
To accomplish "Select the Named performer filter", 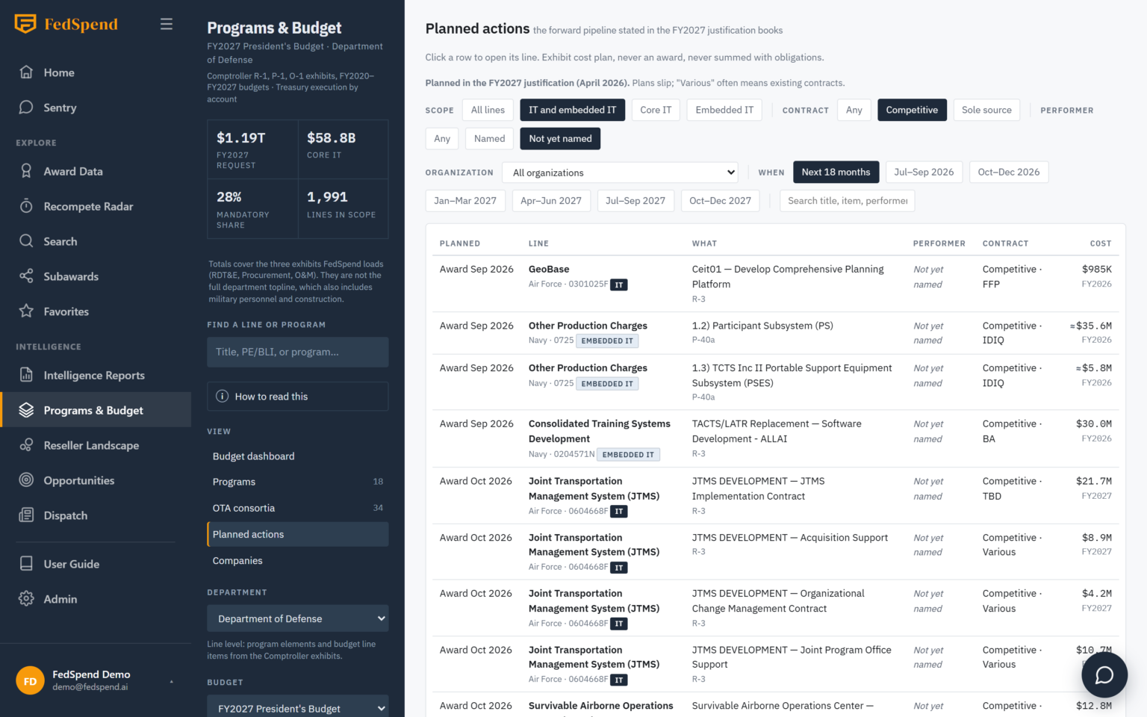I will coord(489,138).
